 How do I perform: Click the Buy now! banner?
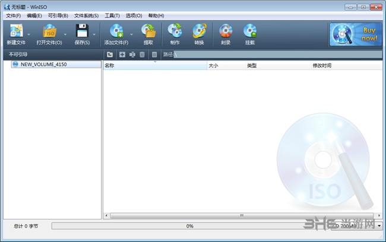pos(356,34)
